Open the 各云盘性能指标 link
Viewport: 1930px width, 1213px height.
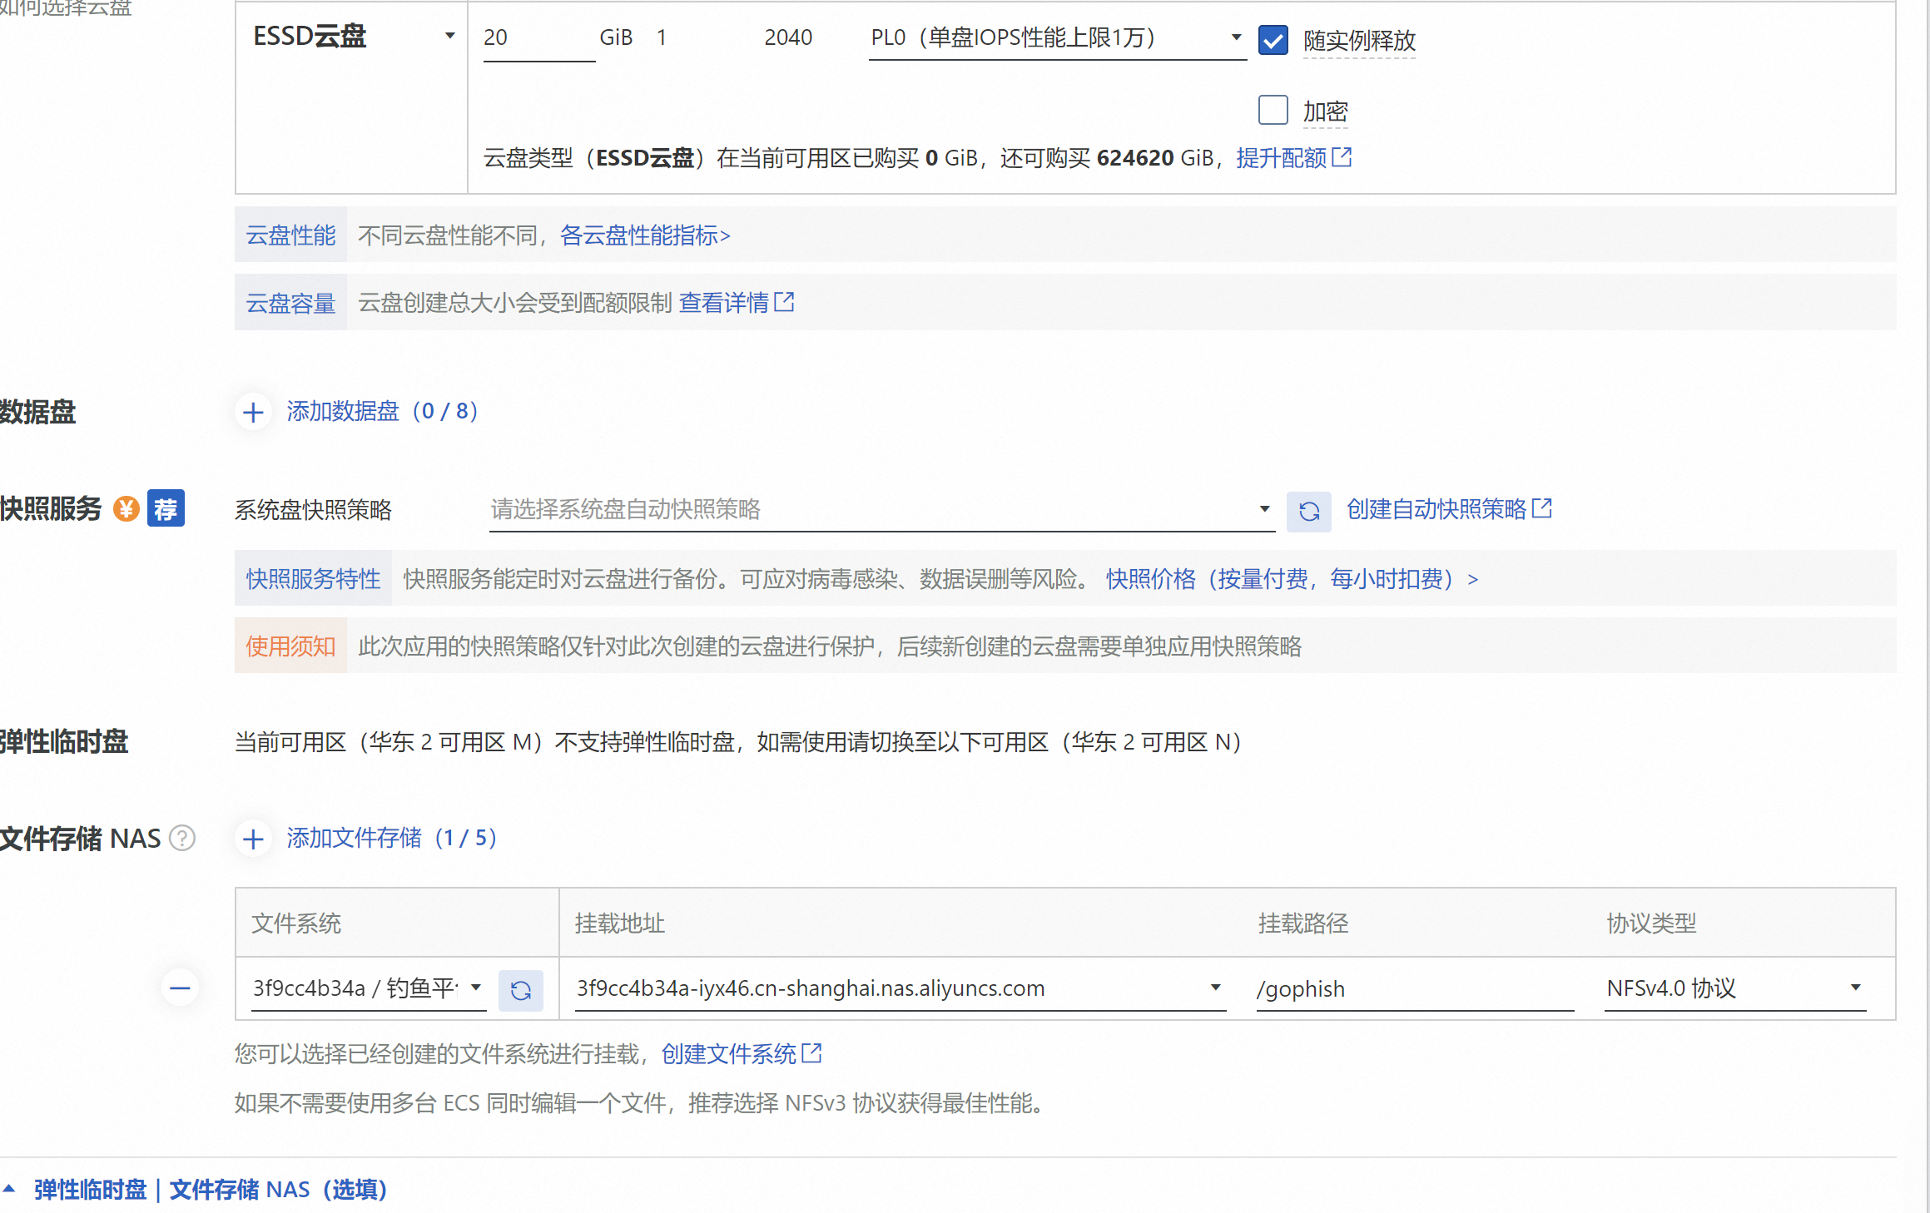(x=645, y=235)
